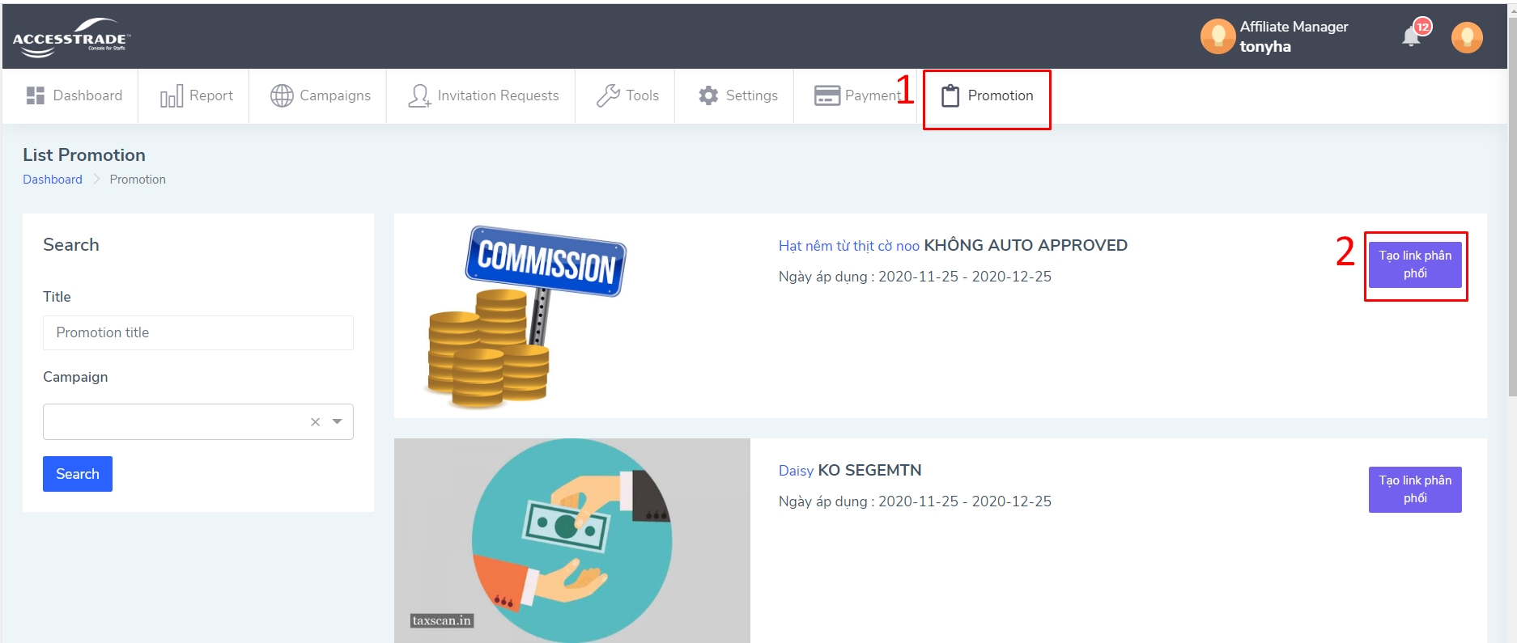Open the notification bell with 12 badge
Image resolution: width=1517 pixels, height=643 pixels.
pos(1412,36)
